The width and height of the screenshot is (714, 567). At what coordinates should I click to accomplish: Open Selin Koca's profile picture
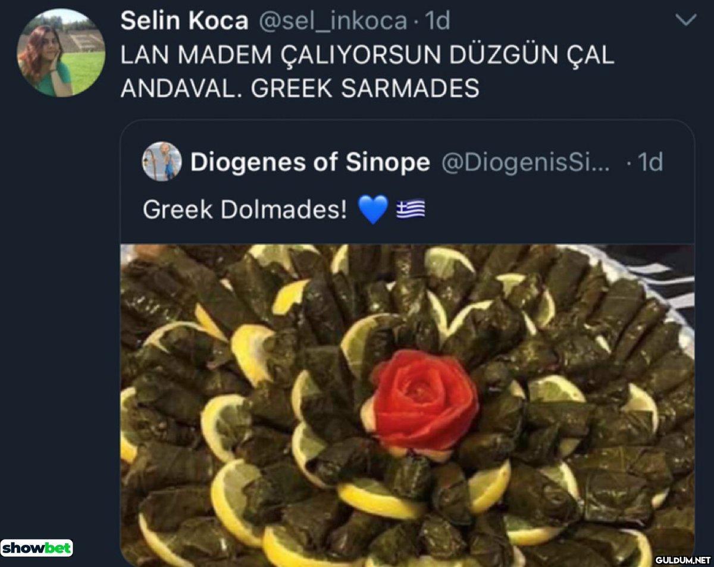click(61, 52)
